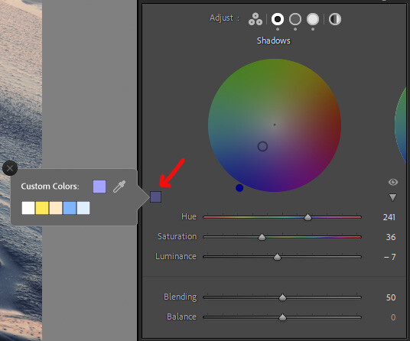Click the Hue slider handle
The height and width of the screenshot is (341, 410).
point(307,217)
